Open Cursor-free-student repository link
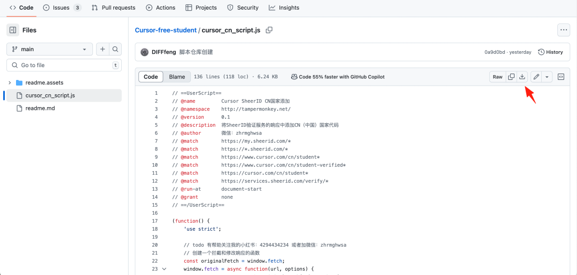 166,30
